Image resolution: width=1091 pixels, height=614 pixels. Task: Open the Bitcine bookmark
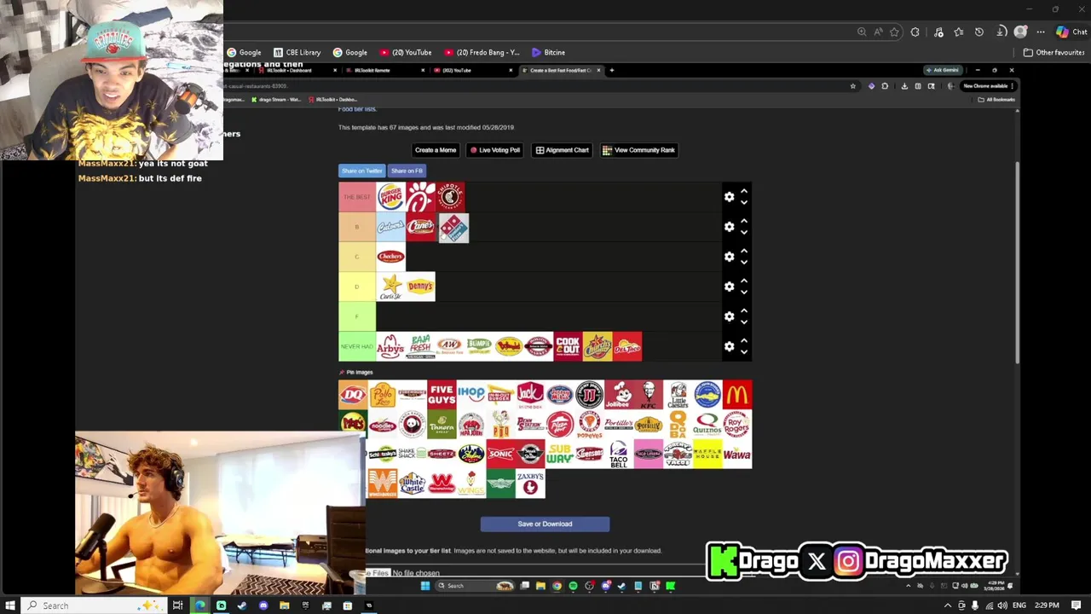[548, 52]
